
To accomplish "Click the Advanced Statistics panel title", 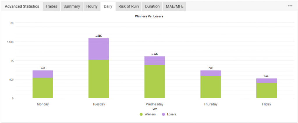I will (x=22, y=6).
